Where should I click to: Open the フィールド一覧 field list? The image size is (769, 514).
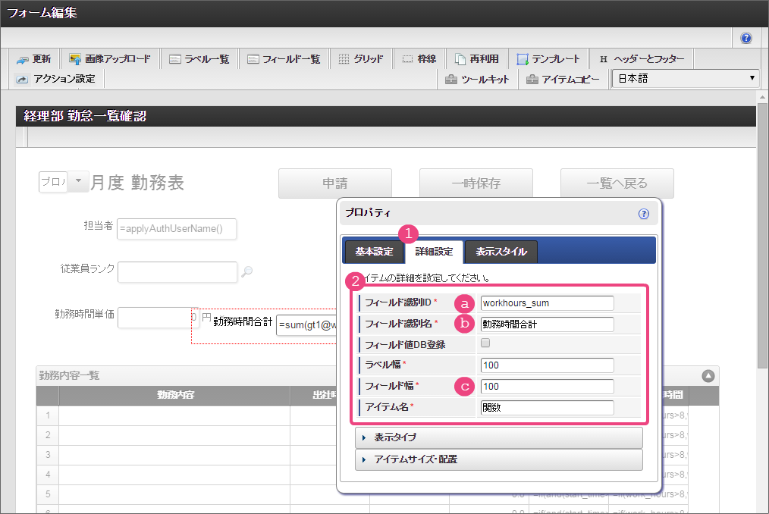coord(284,59)
